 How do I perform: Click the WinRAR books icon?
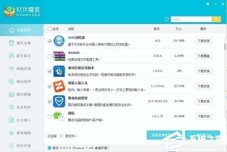pos(59,56)
